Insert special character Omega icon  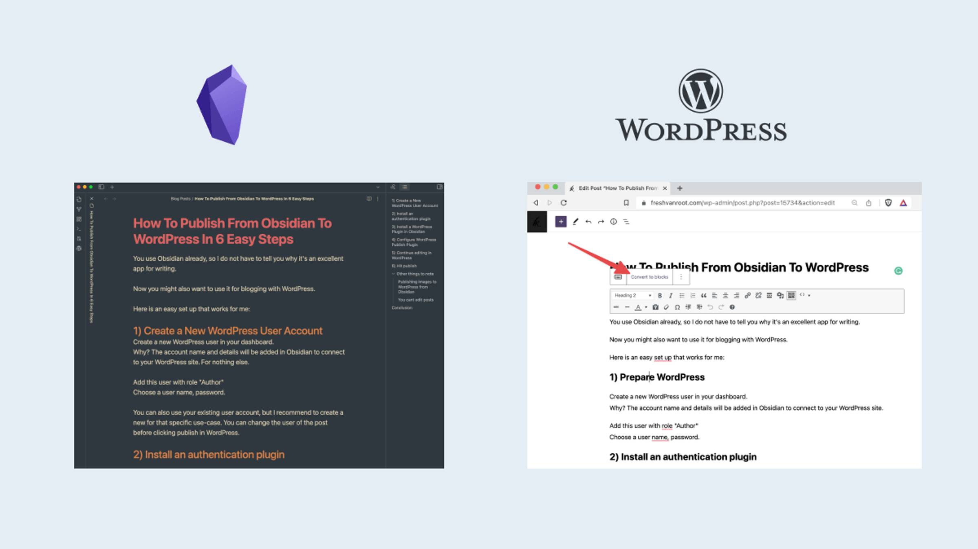(677, 307)
